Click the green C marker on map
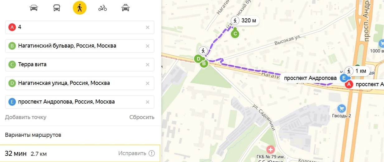The height and width of the screenshot is (162, 384). tap(235, 34)
